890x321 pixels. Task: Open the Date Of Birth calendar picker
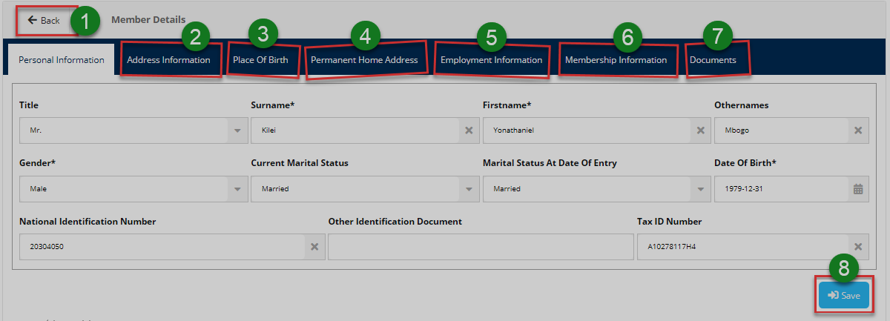(x=857, y=189)
